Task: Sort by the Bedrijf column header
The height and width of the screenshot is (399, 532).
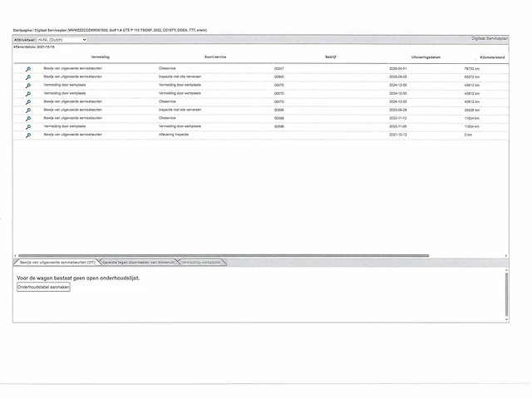Action: [331, 57]
